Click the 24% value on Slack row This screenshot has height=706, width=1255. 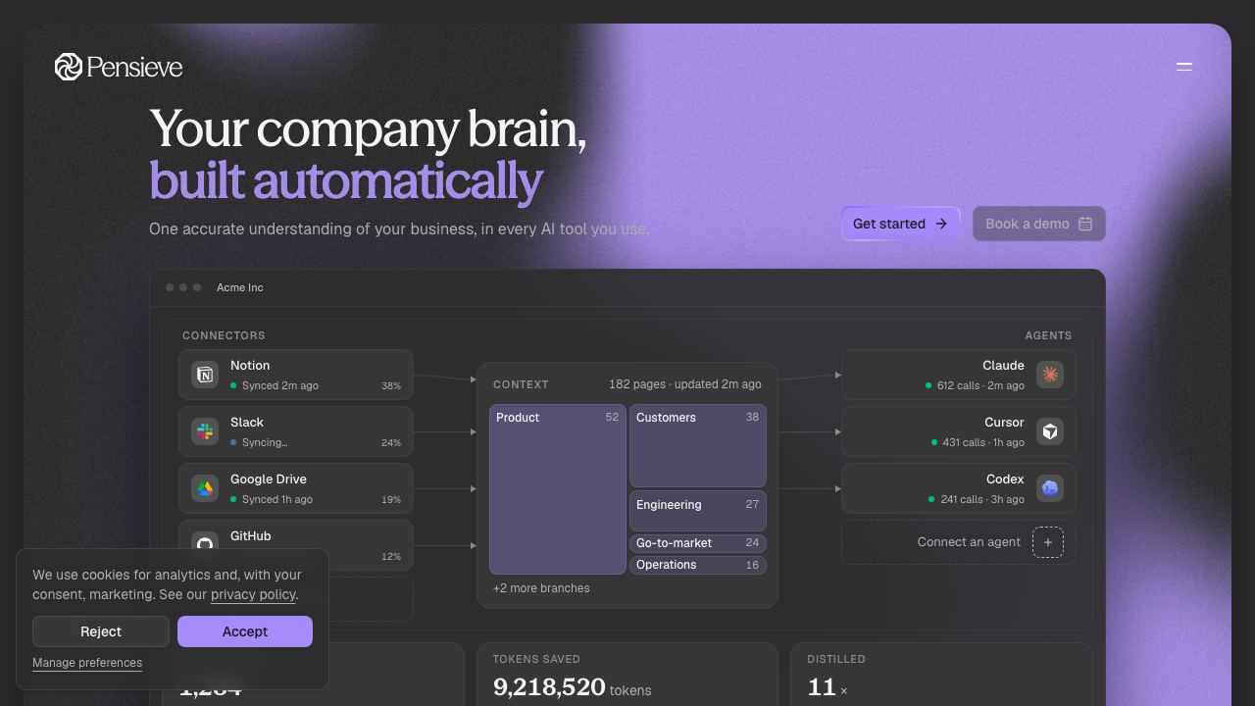pos(391,443)
